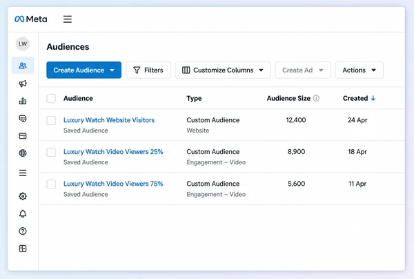Toggle the sidebar panel icon at bottom
Image resolution: width=414 pixels, height=279 pixels.
(23, 249)
